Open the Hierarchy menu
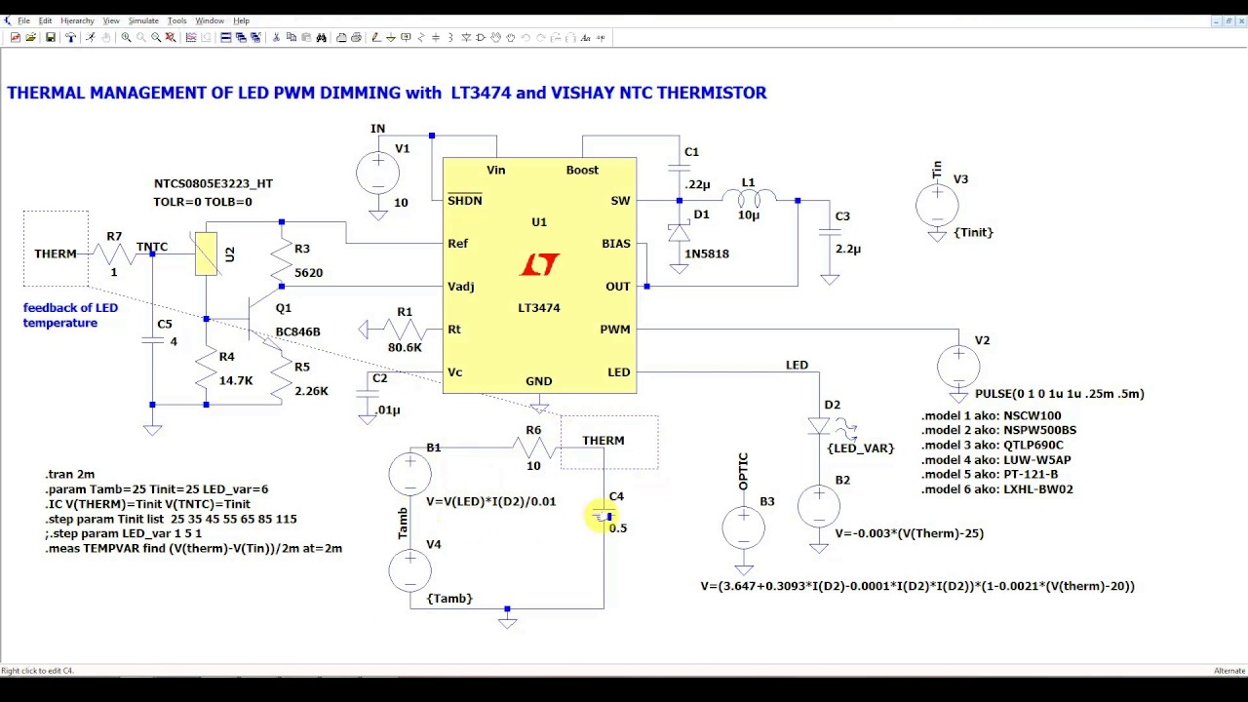The image size is (1248, 702). [x=77, y=19]
